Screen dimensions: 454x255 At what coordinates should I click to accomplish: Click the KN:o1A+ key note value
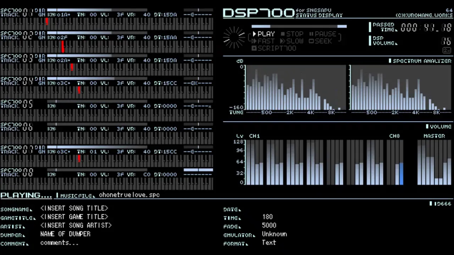pos(59,15)
